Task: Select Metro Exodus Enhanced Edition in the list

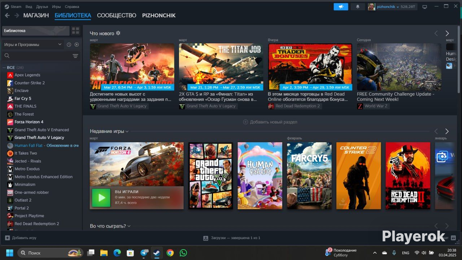Action: pos(44,177)
